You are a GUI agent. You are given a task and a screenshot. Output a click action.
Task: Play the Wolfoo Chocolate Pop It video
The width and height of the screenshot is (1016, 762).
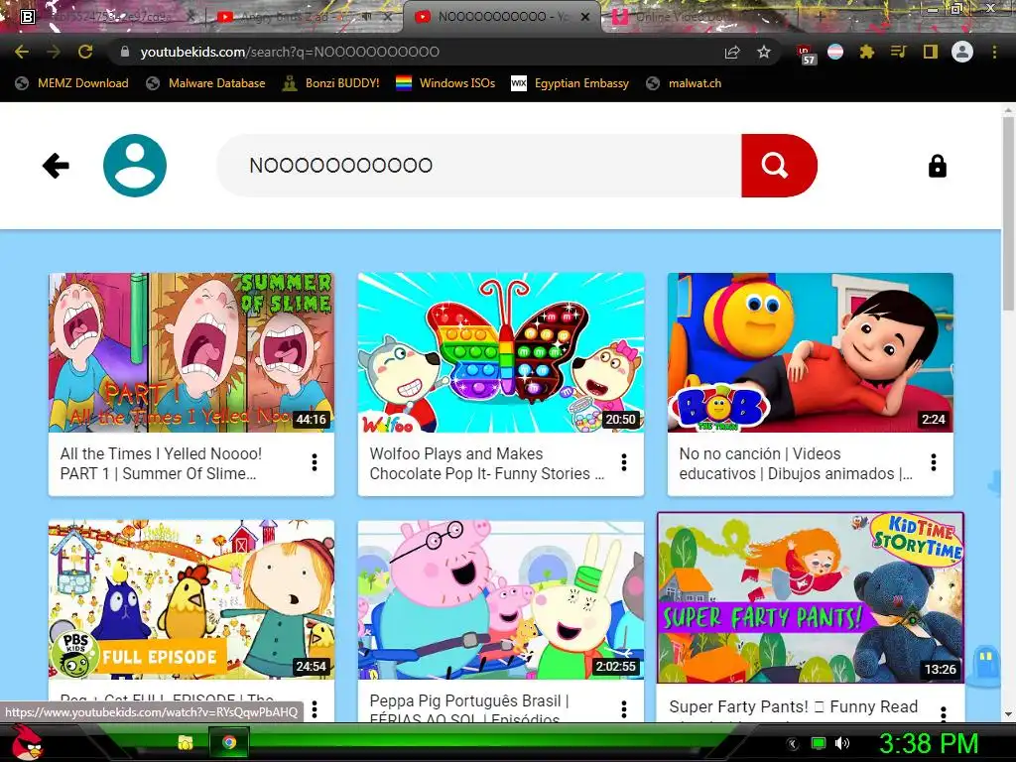pos(501,352)
